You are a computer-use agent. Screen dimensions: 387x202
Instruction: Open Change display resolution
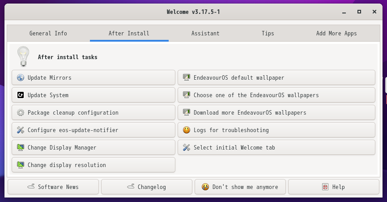pos(94,165)
